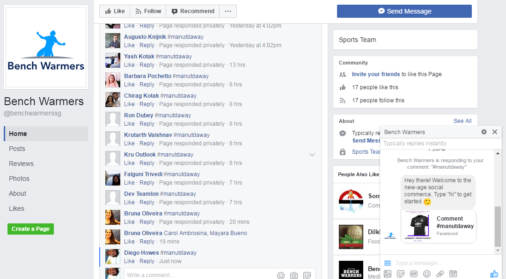The width and height of the screenshot is (506, 279).
Task: Click the paperclip attach file icon
Action: pyautogui.click(x=440, y=274)
